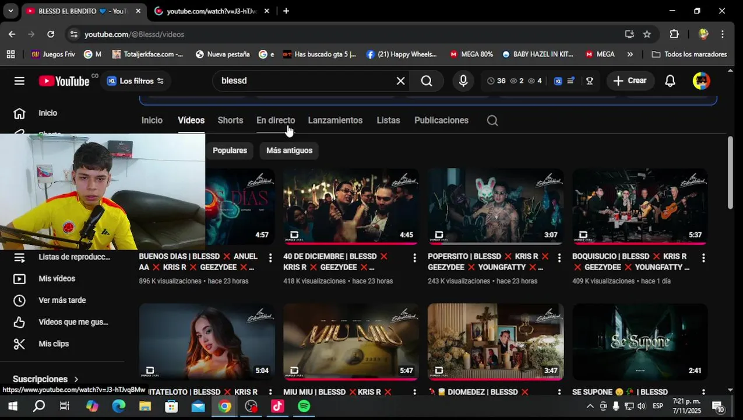Screen dimensions: 743x420
Task: Clear the search box with the X icon
Action: pos(400,81)
